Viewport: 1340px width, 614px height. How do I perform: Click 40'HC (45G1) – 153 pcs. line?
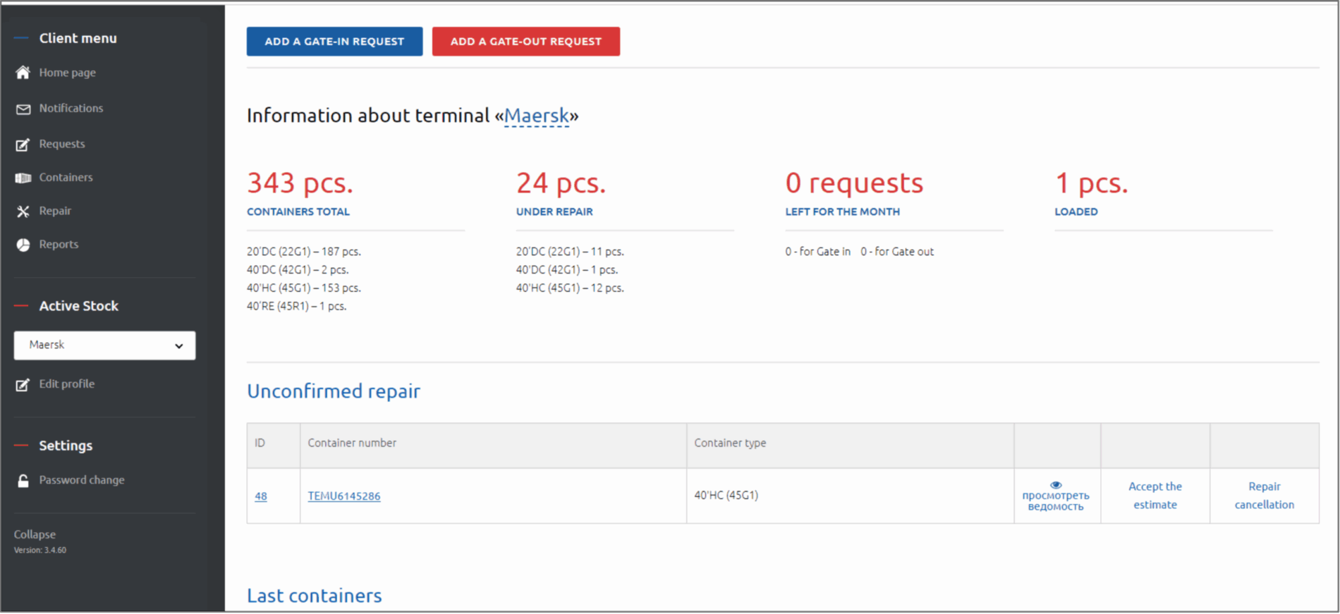tap(304, 288)
